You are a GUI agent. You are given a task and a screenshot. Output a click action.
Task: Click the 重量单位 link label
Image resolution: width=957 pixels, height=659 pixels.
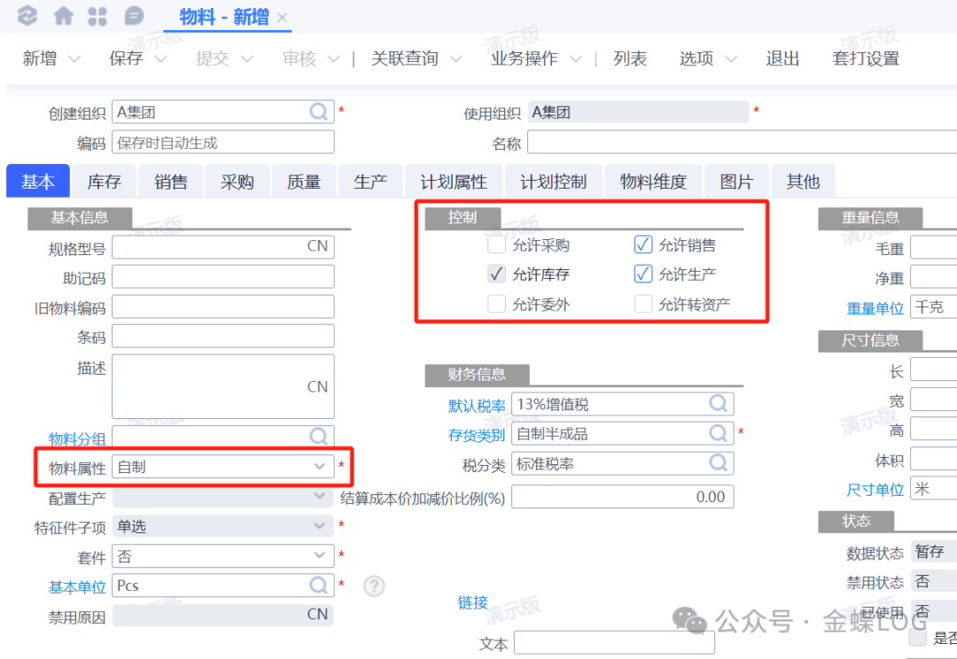pos(875,308)
